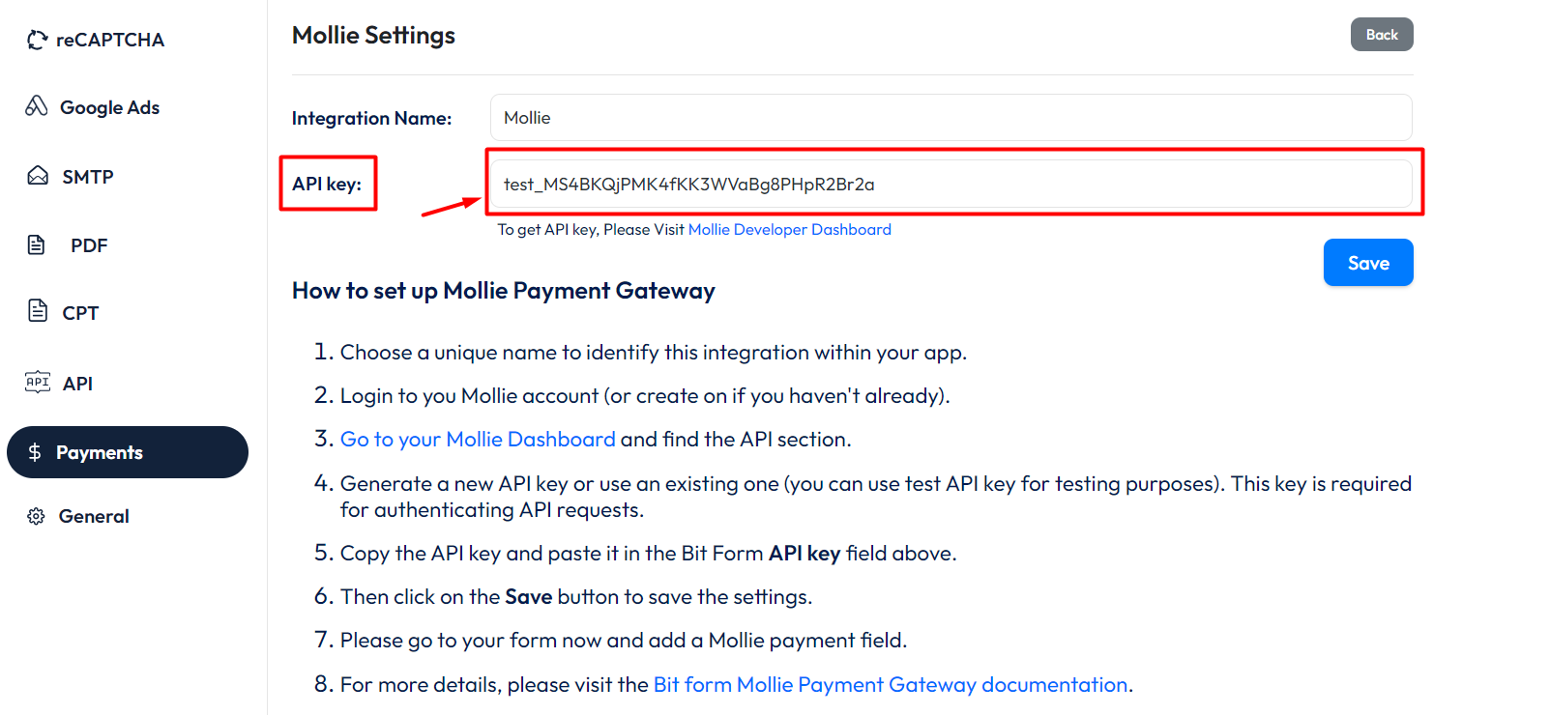Viewport: 1550px width, 715px height.
Task: Go to SMTP settings section
Action: (87, 177)
